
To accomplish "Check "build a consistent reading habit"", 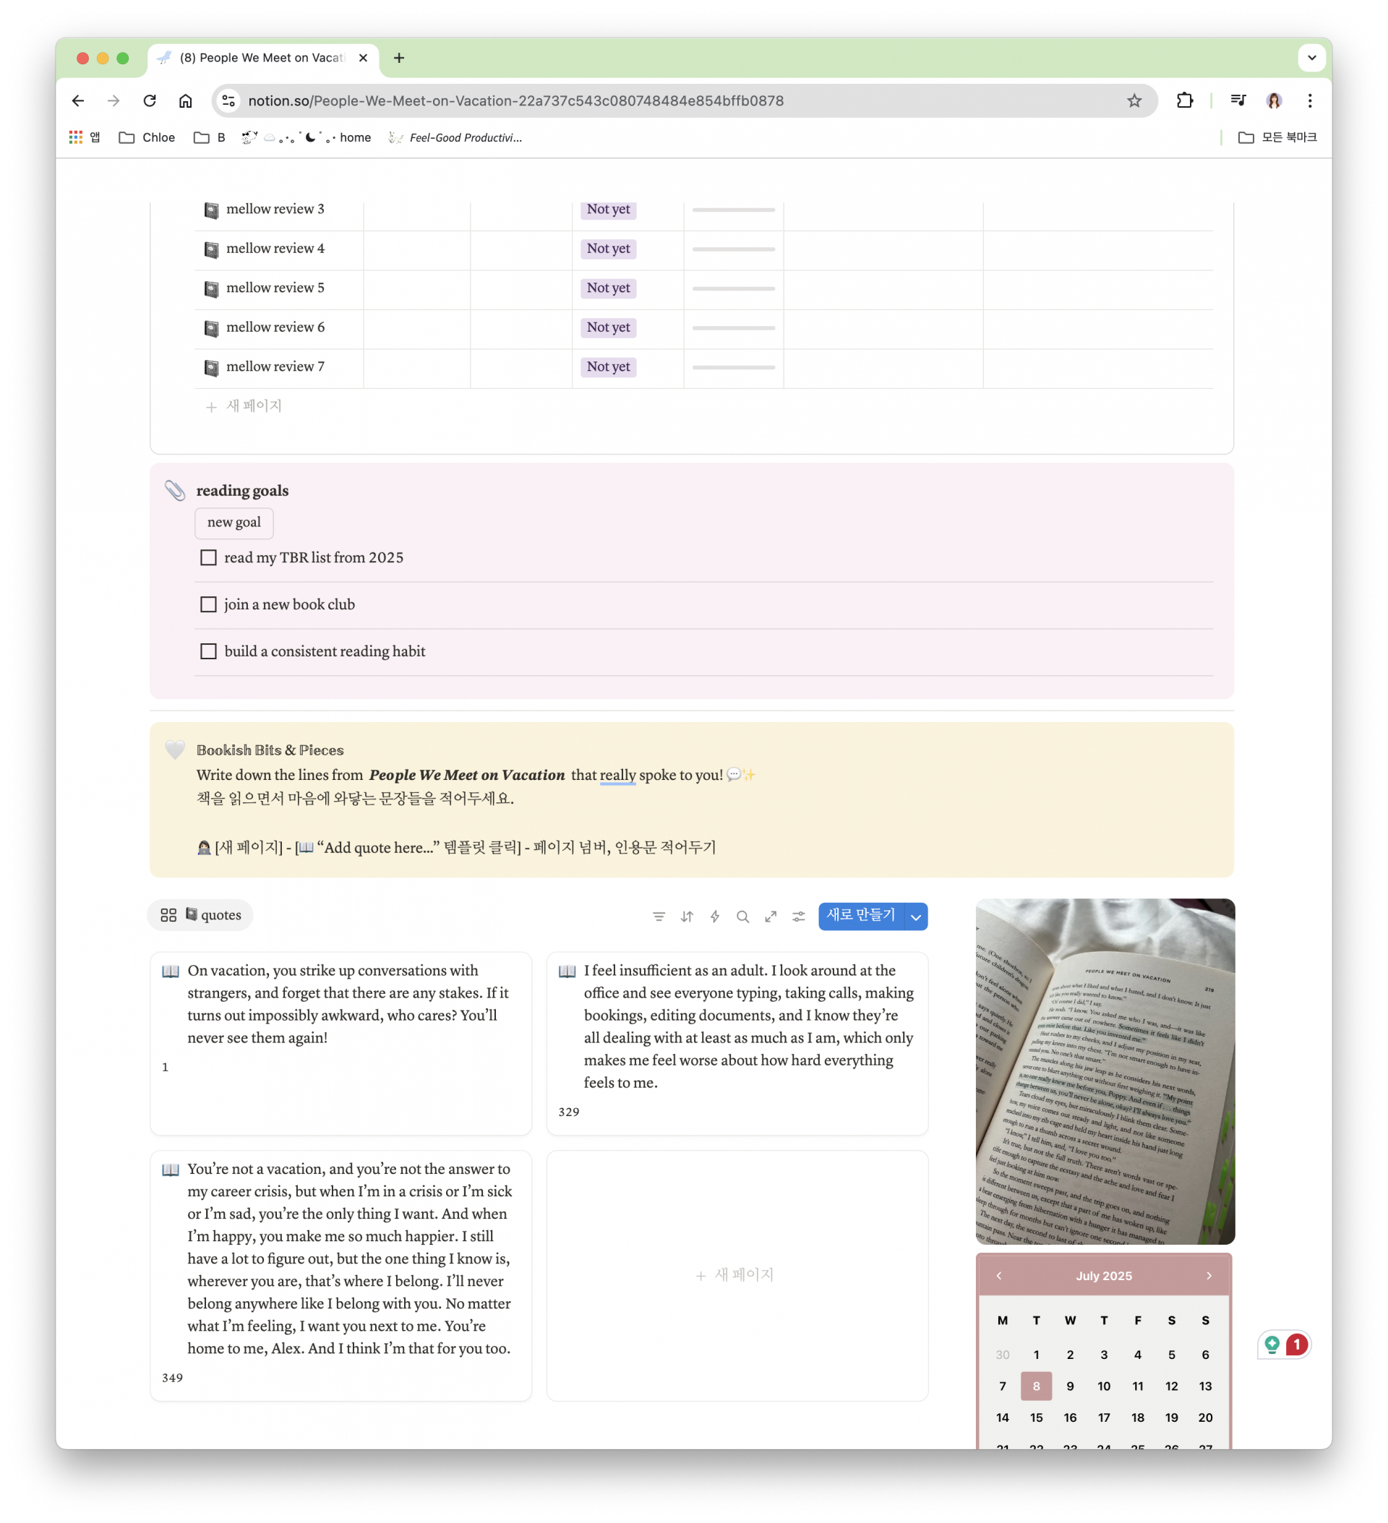I will point(208,651).
